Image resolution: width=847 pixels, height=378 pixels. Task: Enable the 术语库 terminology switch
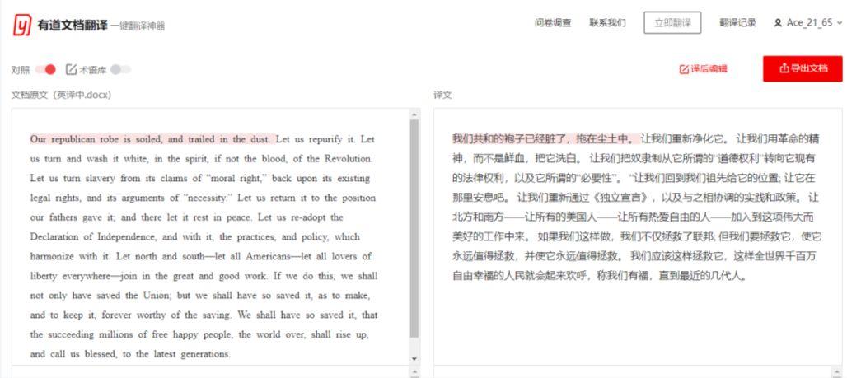[x=120, y=69]
